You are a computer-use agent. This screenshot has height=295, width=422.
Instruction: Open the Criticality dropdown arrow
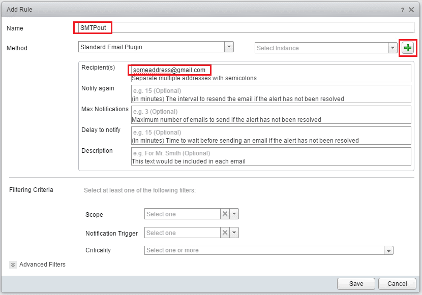pyautogui.click(x=388, y=250)
